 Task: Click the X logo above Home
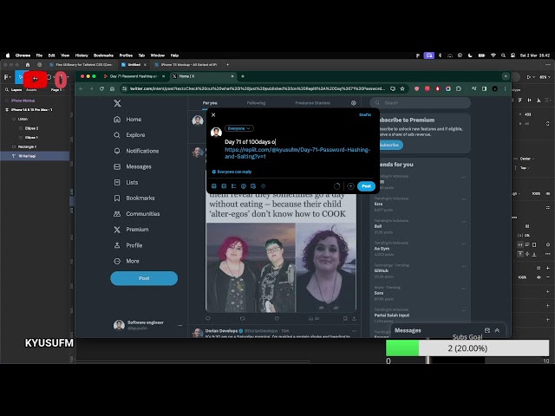coord(118,103)
